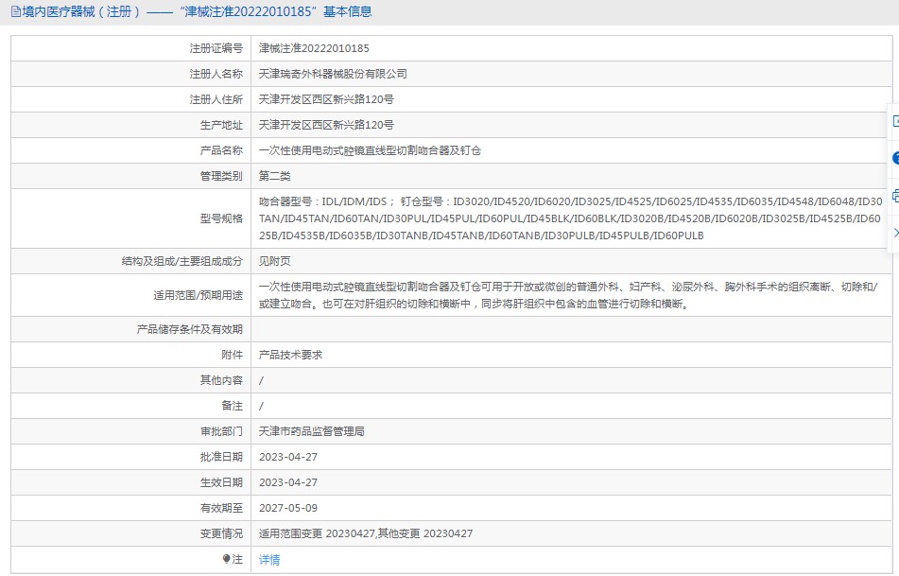Viewport: 899px width, 576px height.
Task: Click the 适用范围/预期用途 description text
Action: pos(568,295)
